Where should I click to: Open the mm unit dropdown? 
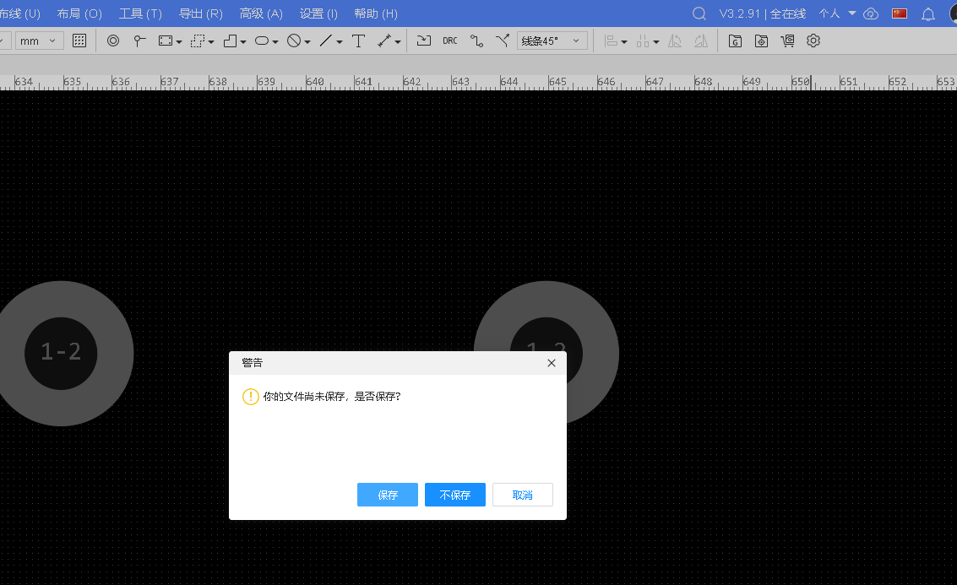coord(40,41)
